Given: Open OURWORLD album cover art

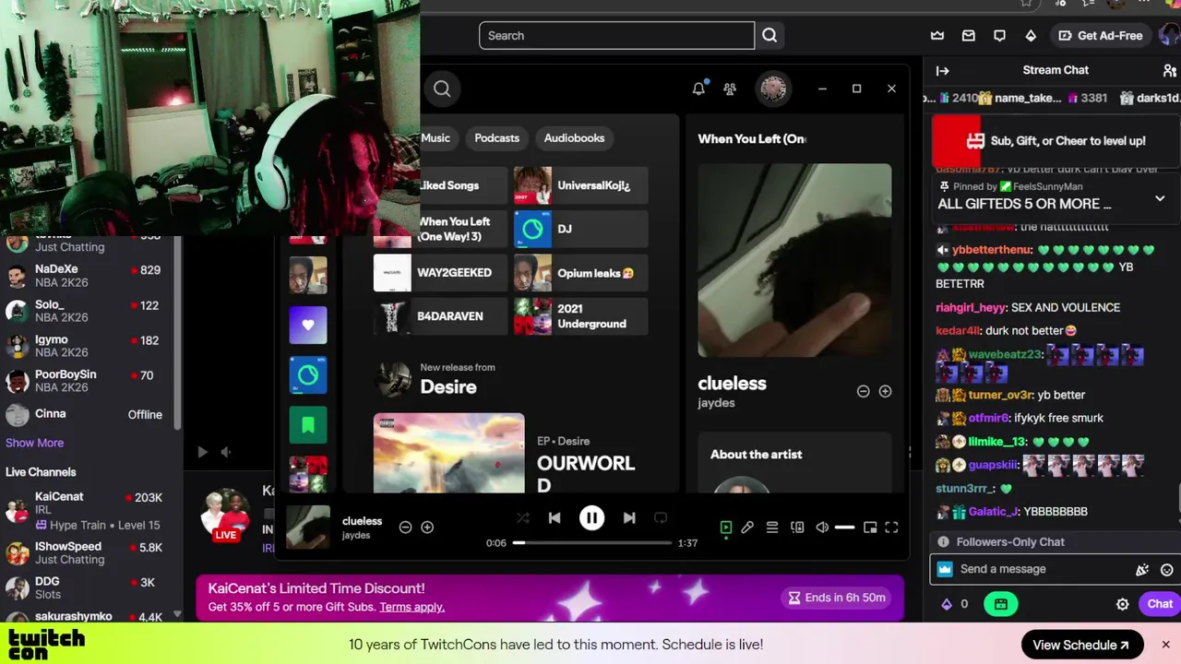Looking at the screenshot, I should (448, 453).
